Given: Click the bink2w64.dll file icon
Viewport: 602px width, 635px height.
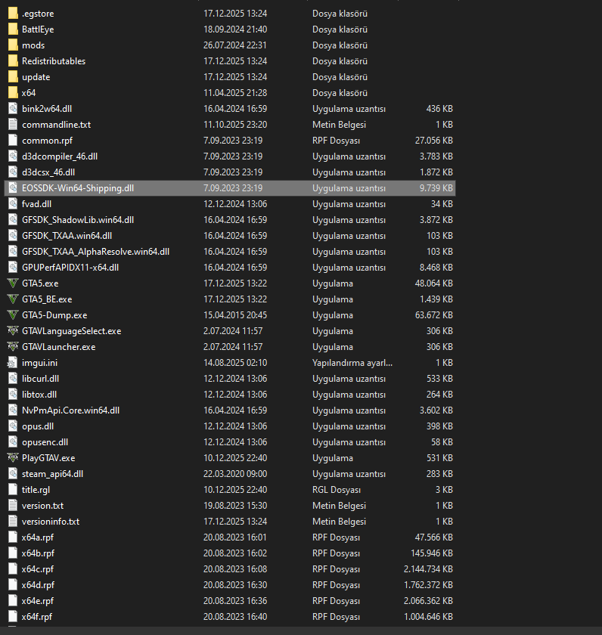Looking at the screenshot, I should [x=13, y=109].
